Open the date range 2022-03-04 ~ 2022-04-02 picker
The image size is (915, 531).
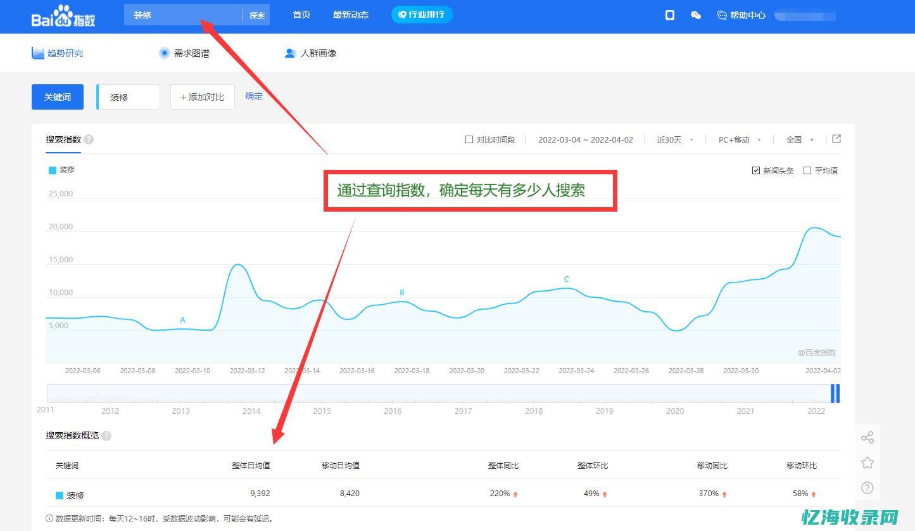pos(586,139)
